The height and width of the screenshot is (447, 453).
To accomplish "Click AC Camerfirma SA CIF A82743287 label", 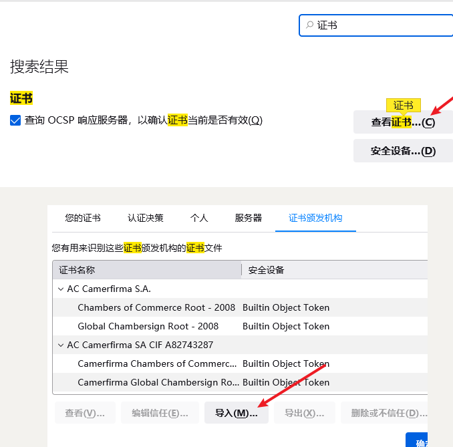I will click(x=140, y=345).
